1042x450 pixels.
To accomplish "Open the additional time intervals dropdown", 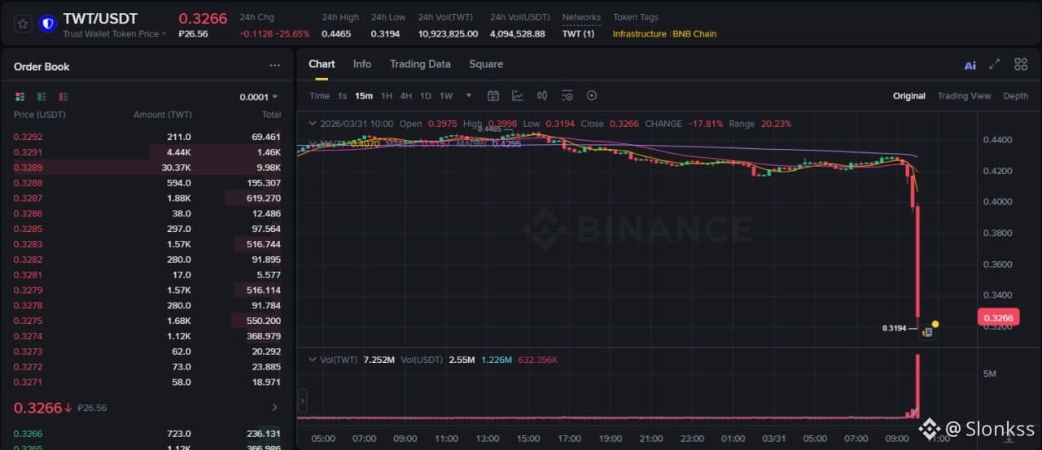I will click(468, 96).
